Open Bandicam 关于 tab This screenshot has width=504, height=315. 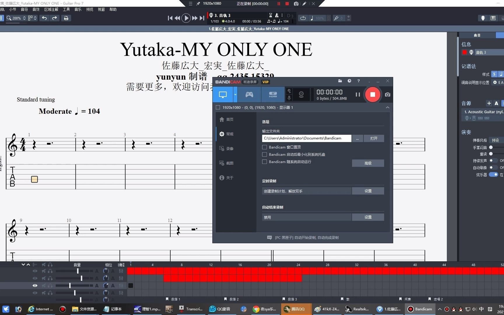click(226, 178)
